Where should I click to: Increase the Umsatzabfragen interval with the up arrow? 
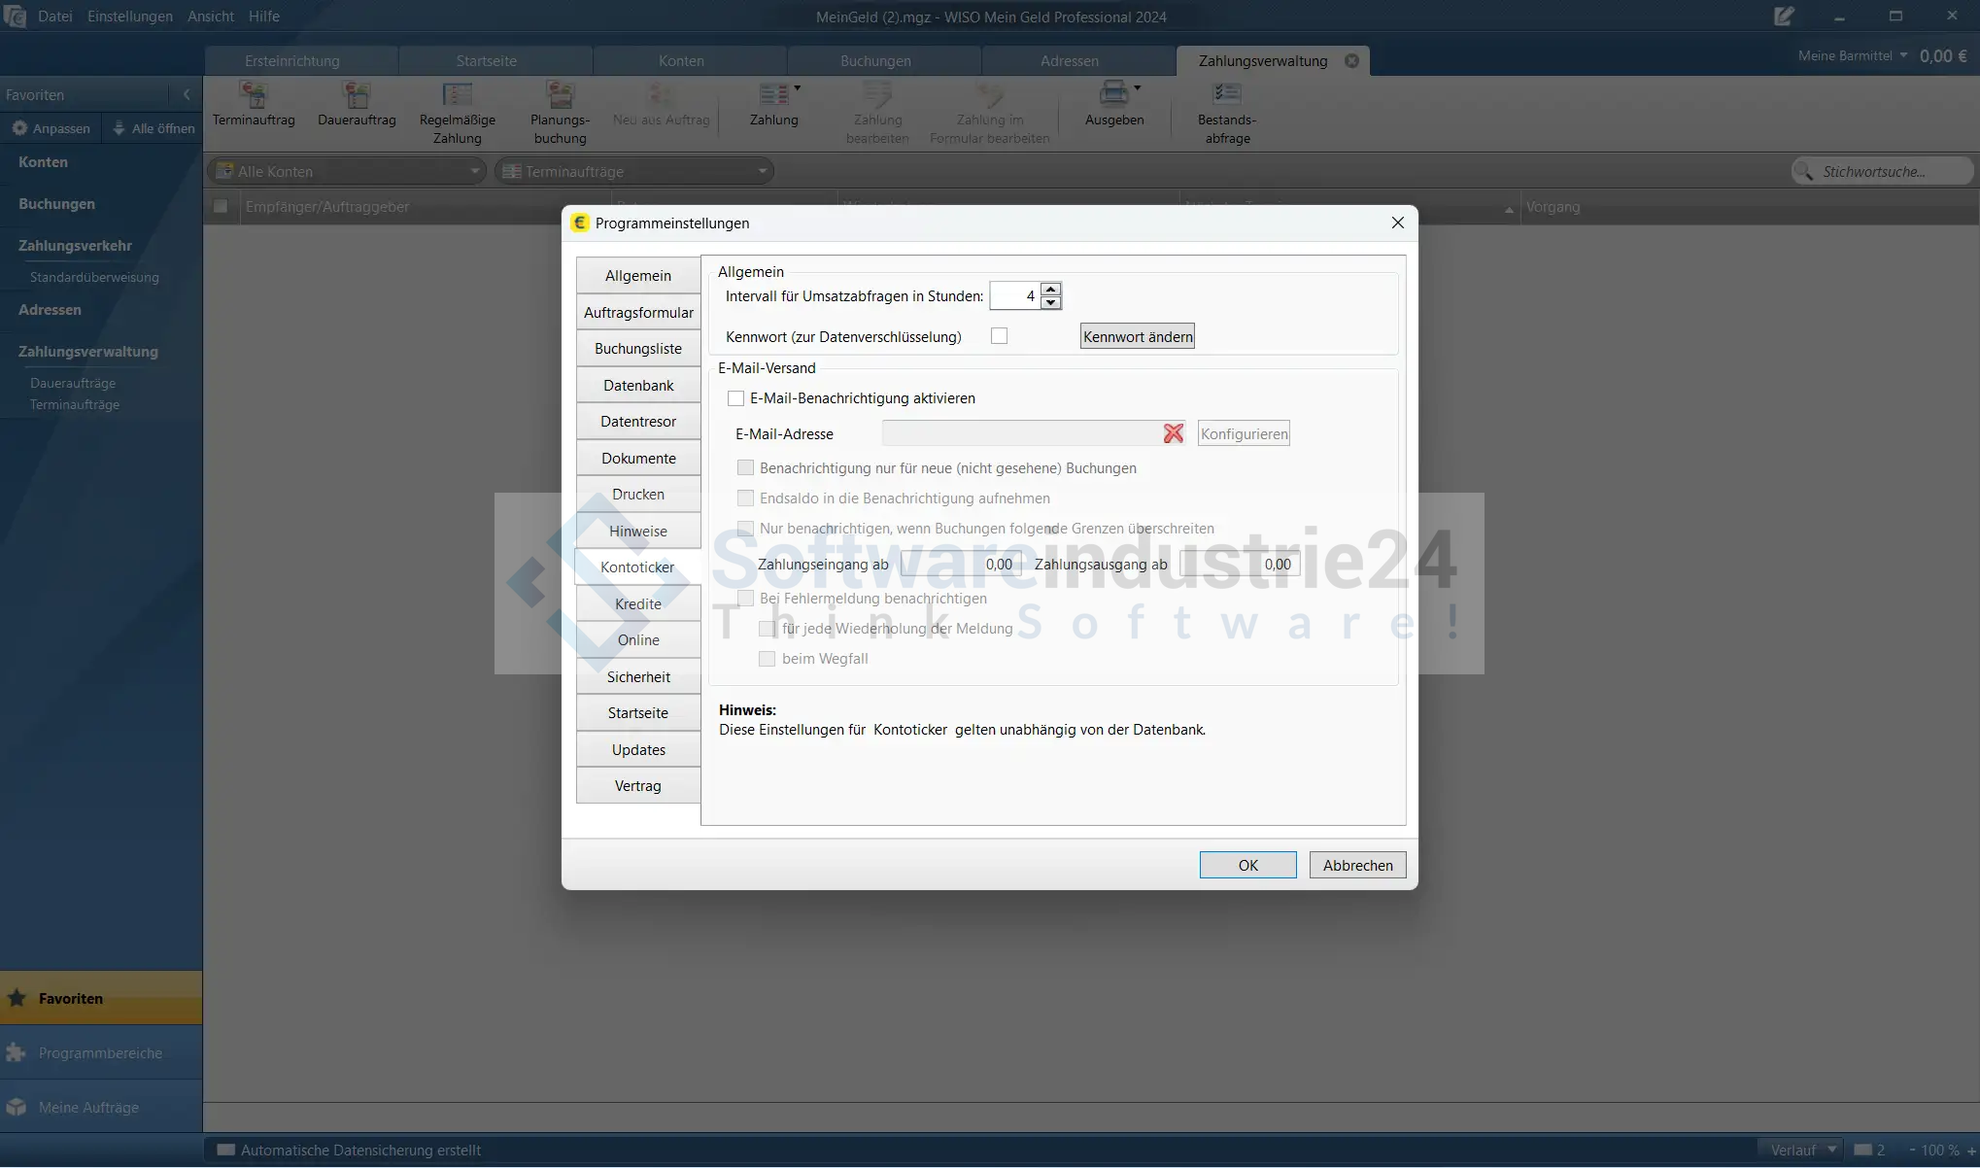(x=1050, y=290)
